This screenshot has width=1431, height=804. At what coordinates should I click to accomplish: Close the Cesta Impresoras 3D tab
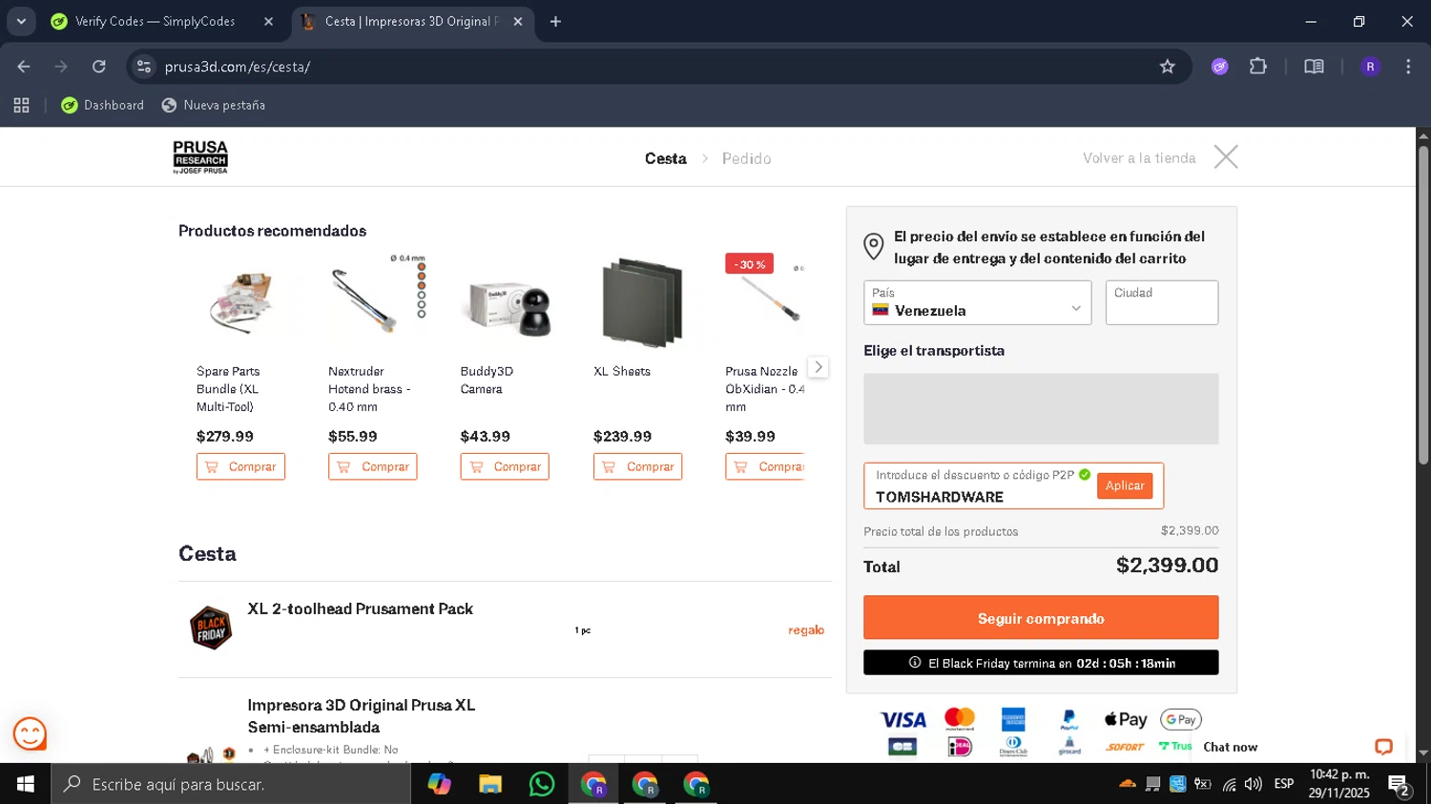(518, 21)
